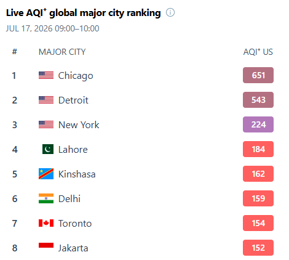Click the Canada flag beside Toronto
The width and height of the screenshot is (289, 260).
click(x=46, y=223)
